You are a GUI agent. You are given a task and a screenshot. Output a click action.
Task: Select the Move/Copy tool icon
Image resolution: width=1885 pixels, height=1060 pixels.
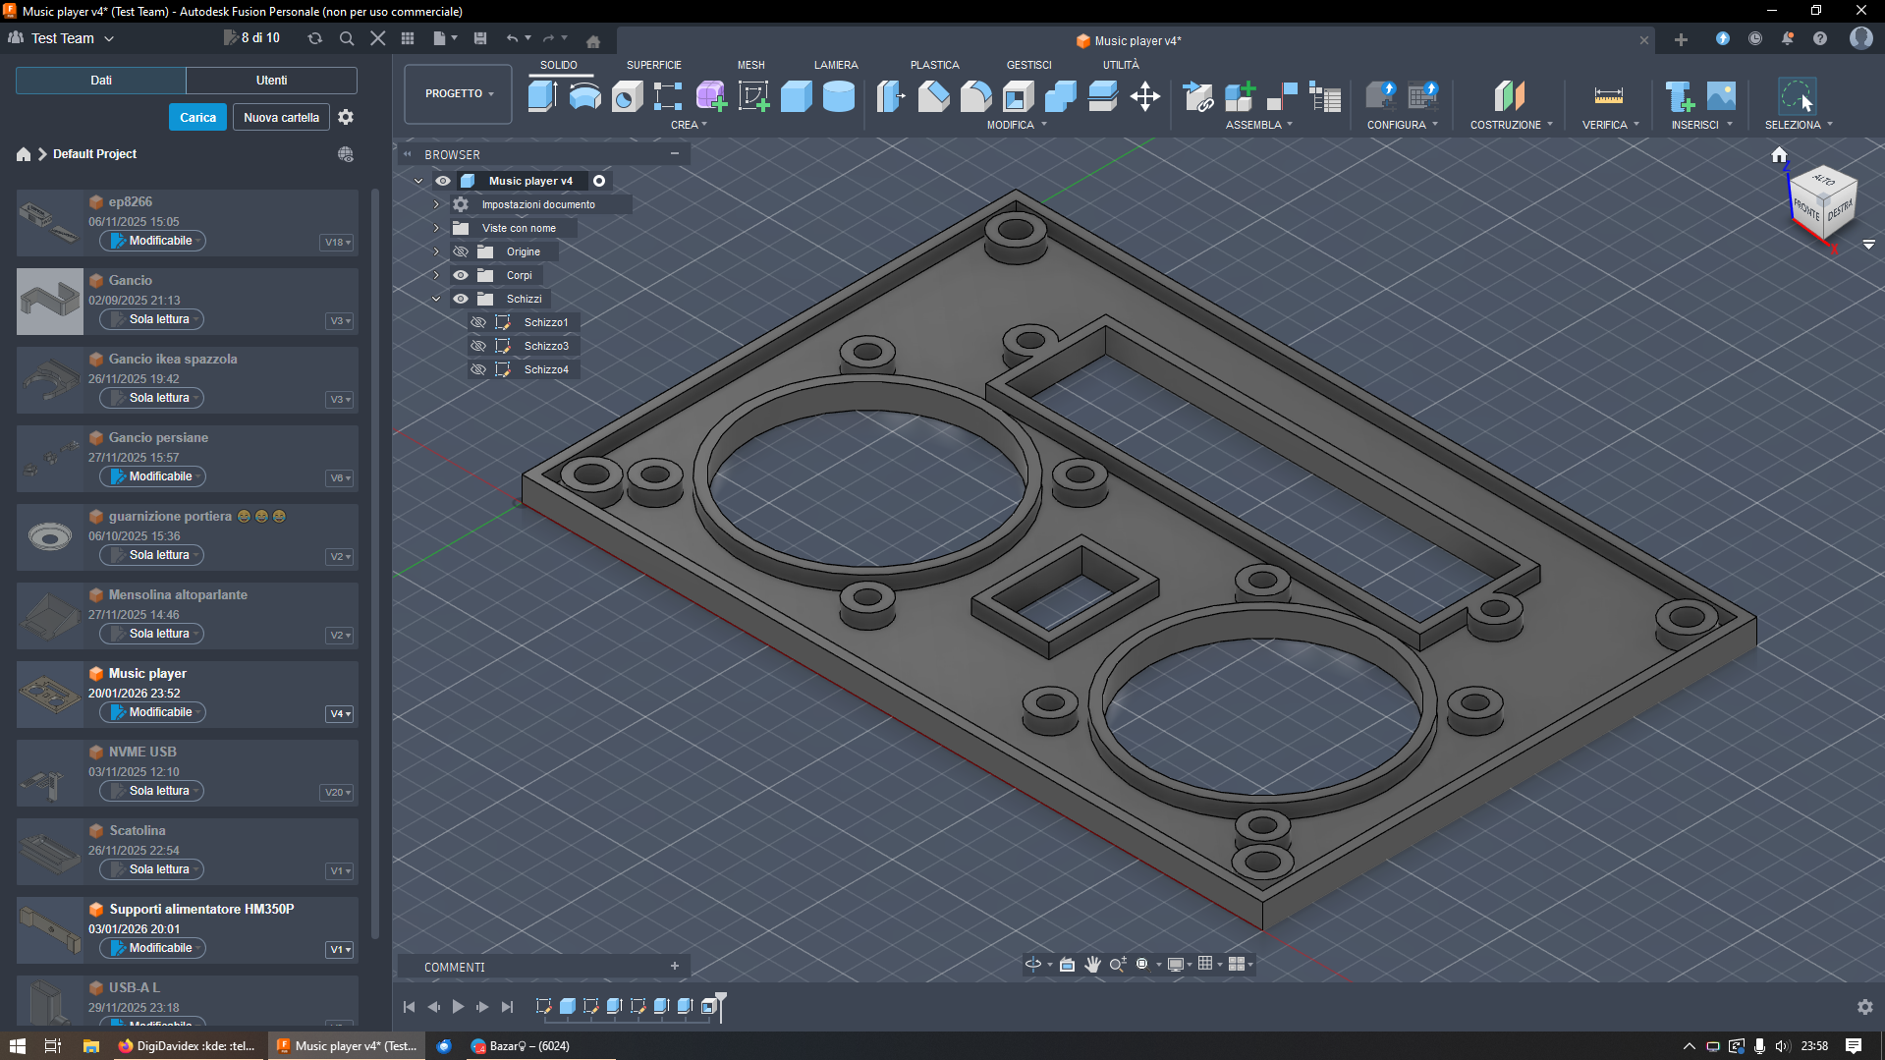tap(1144, 96)
